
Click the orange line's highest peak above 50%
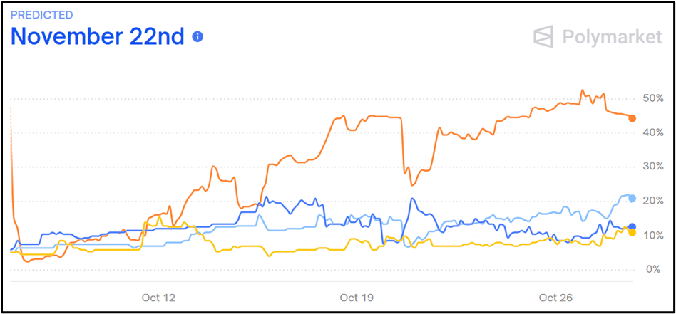[583, 90]
